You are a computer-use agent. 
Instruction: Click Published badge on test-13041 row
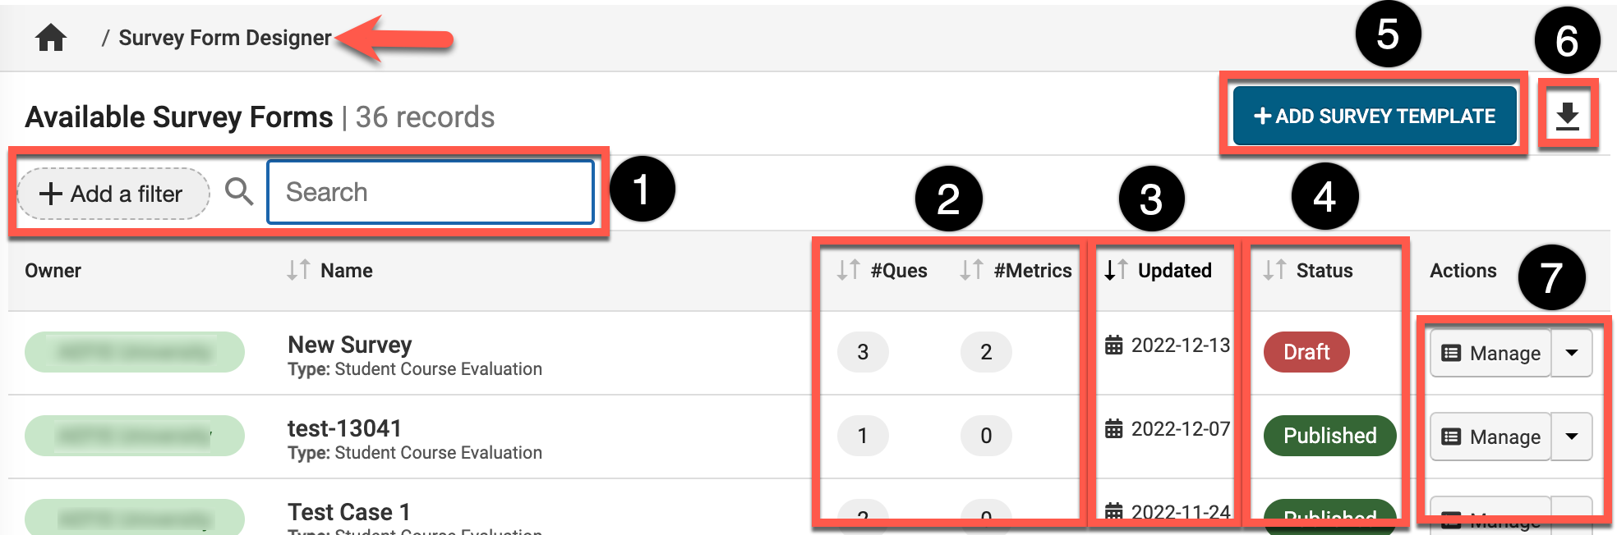[1329, 436]
